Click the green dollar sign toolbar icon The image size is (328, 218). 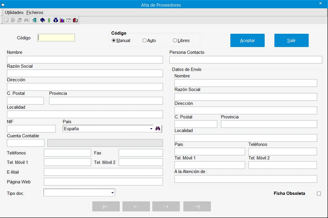tap(49, 20)
